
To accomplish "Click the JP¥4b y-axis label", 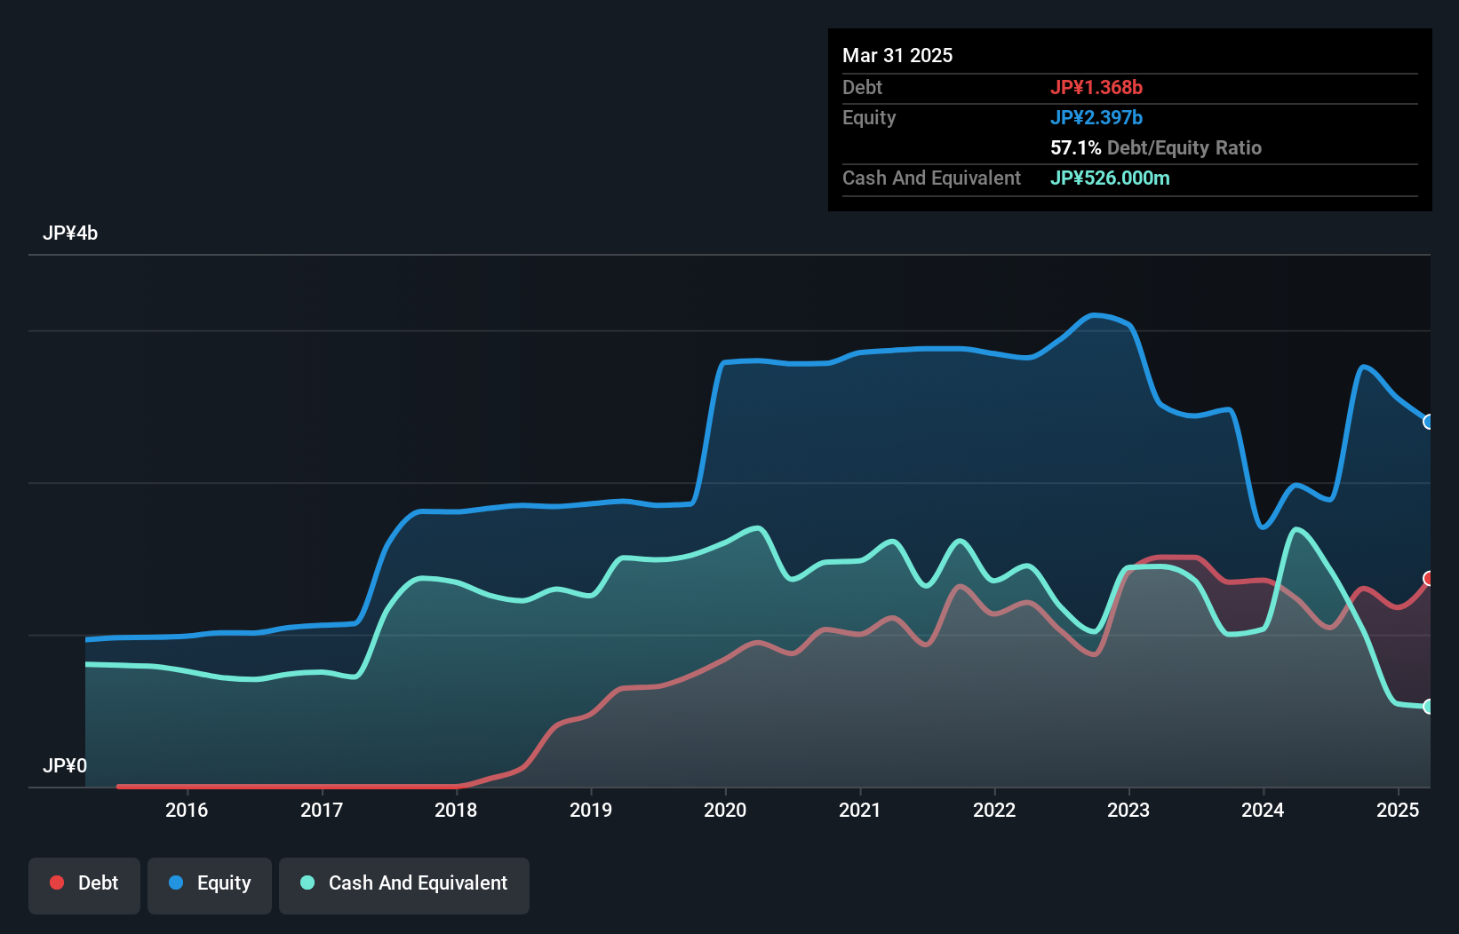I will pos(70,233).
